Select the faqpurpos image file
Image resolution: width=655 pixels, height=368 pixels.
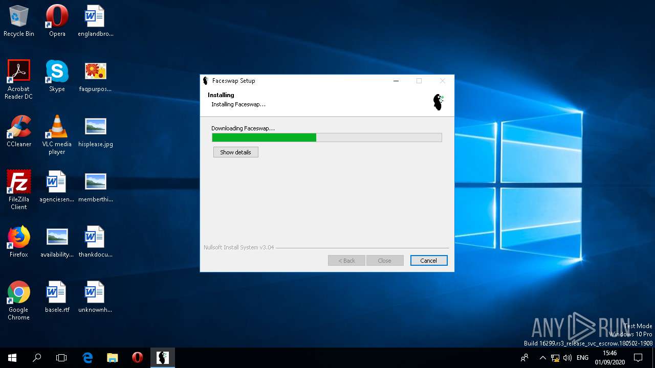(x=95, y=76)
